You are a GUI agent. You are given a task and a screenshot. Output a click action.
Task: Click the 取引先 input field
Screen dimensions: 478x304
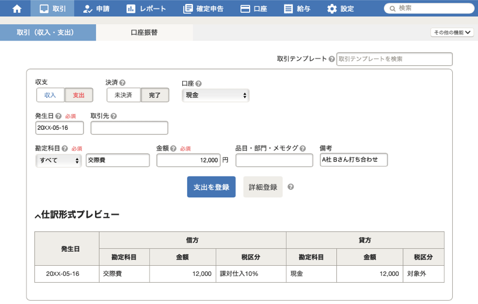point(129,128)
